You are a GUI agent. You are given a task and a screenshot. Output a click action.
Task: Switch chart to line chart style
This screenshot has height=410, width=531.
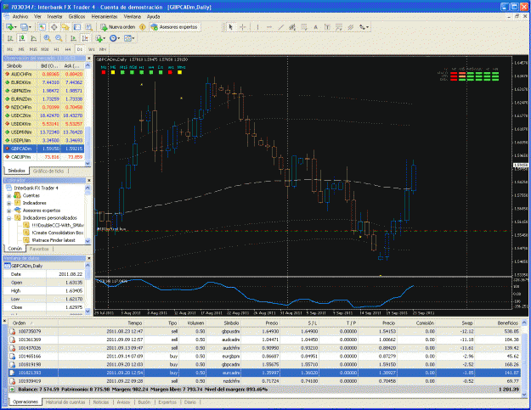tap(33, 38)
